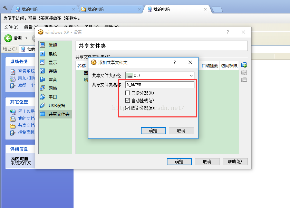Click the add shared folder icon
The image size is (290, 208).
[244, 65]
